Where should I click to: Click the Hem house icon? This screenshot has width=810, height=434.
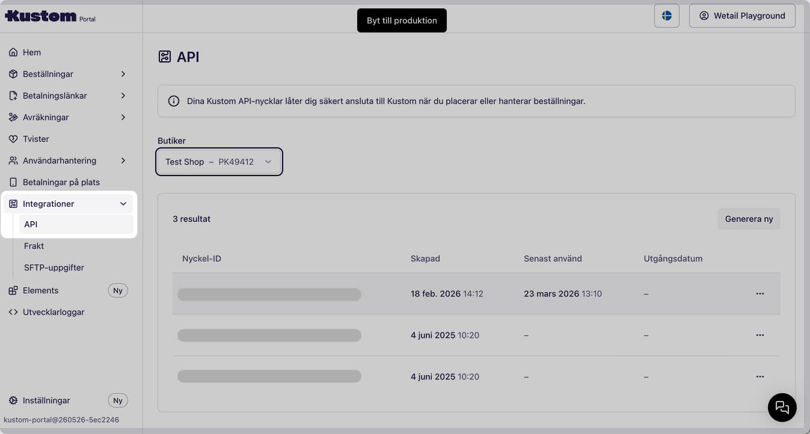(13, 52)
